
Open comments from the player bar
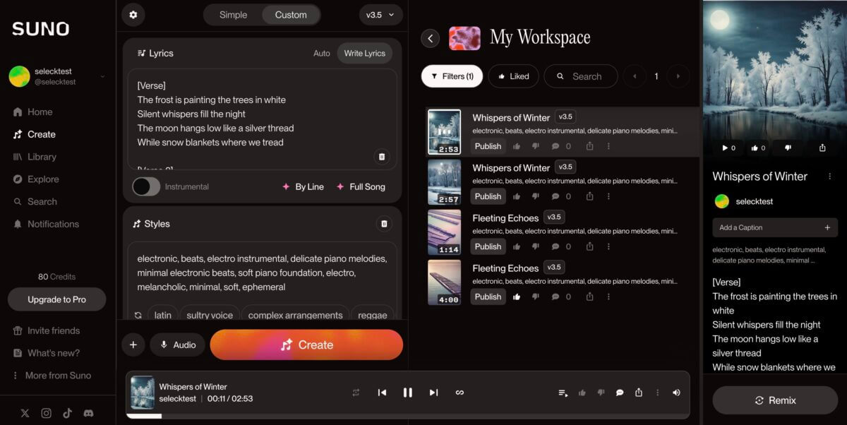tap(620, 393)
